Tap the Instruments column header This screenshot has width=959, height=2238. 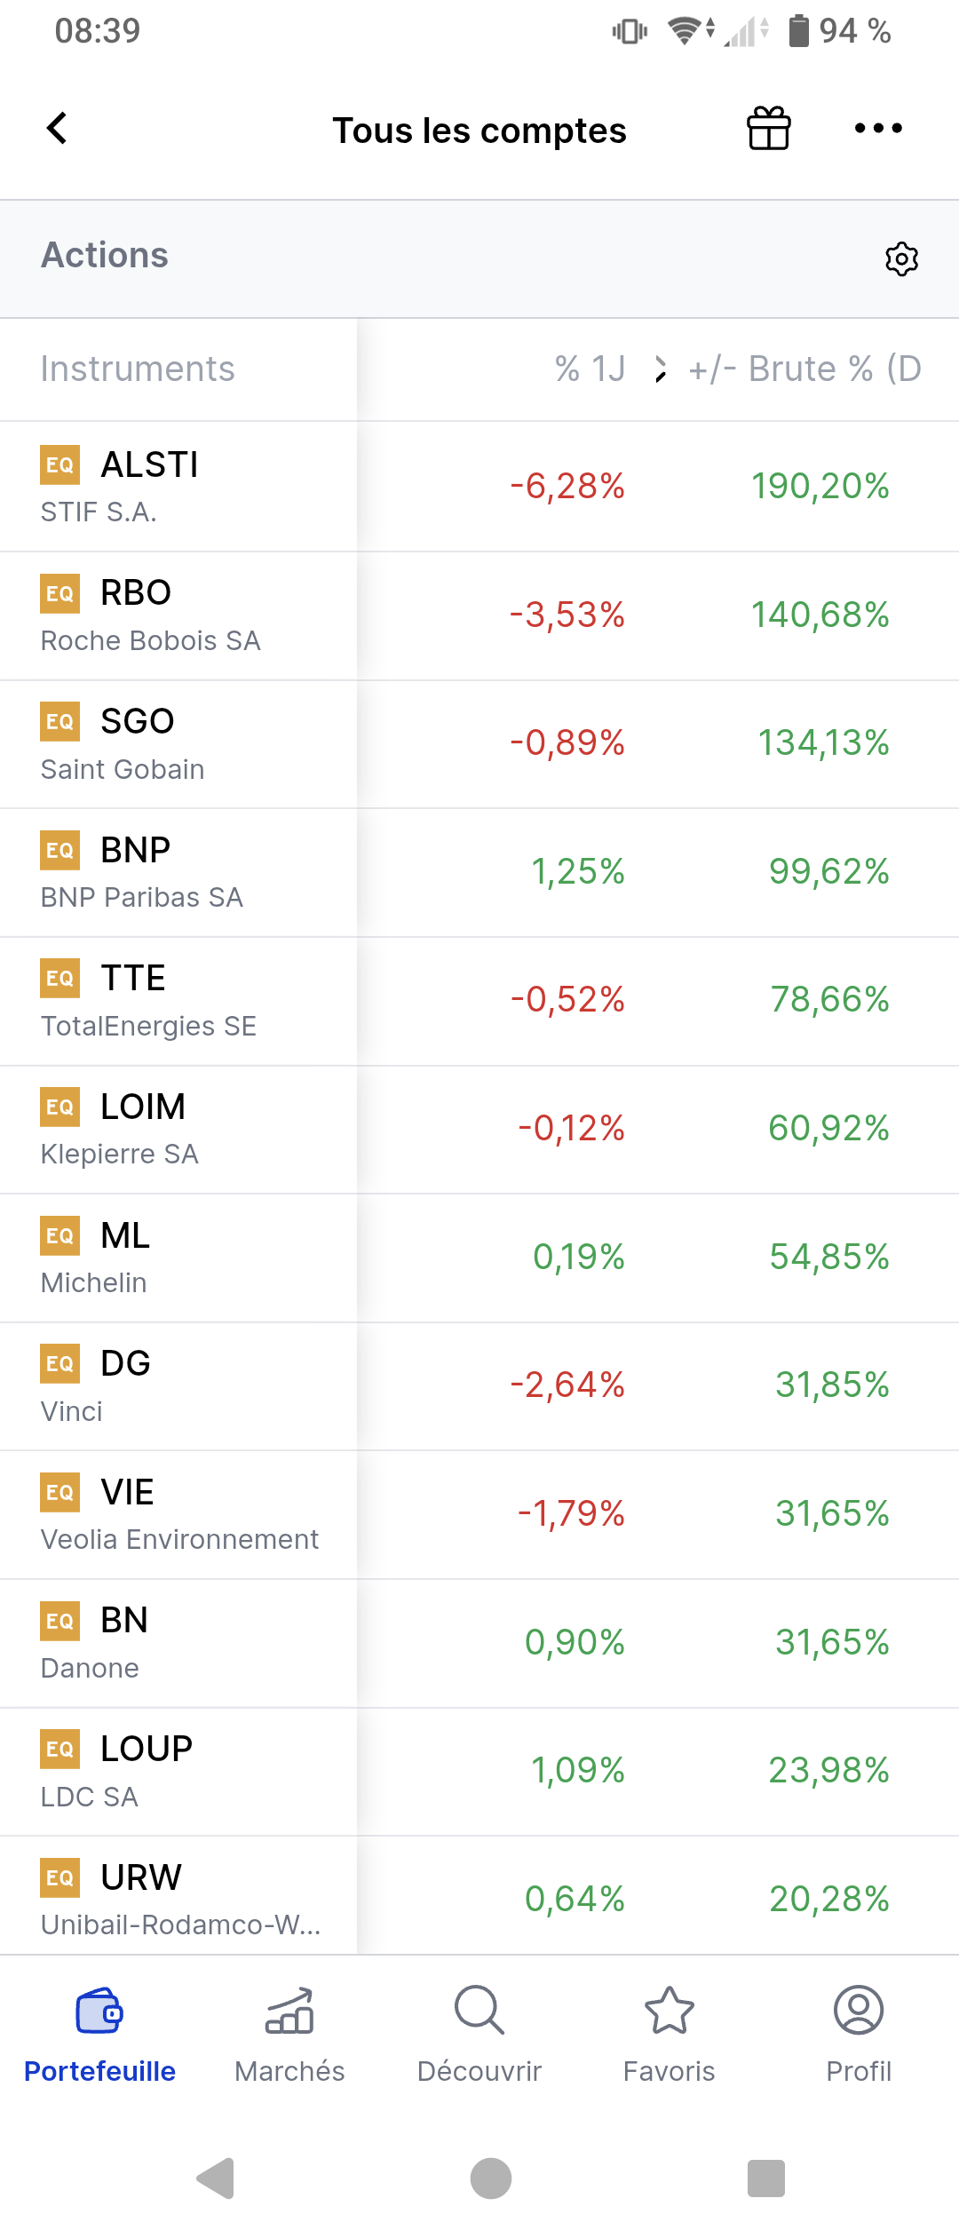click(x=138, y=369)
